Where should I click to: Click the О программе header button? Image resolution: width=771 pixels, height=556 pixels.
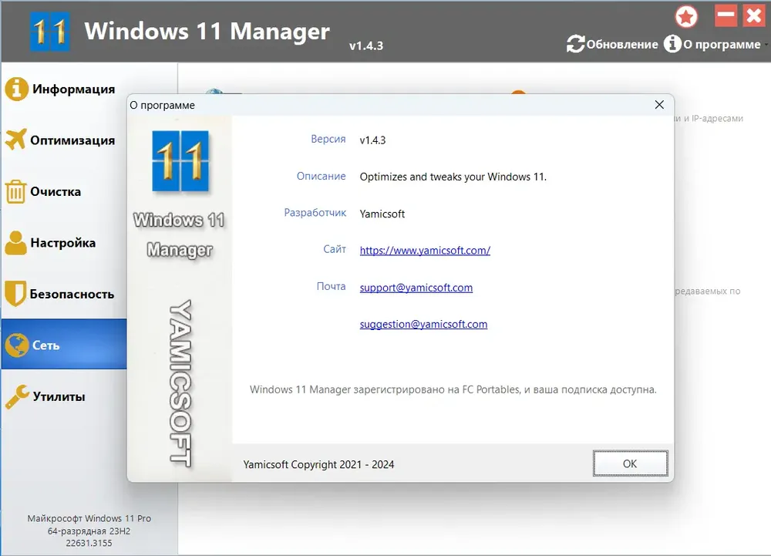[x=722, y=44]
